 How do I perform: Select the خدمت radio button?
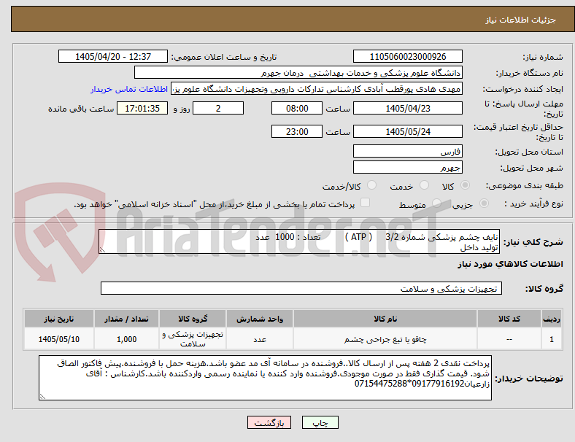(x=424, y=185)
